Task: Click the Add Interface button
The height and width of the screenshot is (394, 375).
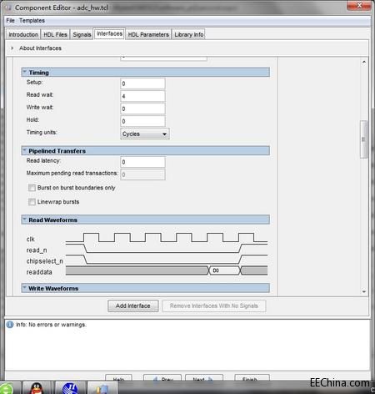Action: coord(133,306)
